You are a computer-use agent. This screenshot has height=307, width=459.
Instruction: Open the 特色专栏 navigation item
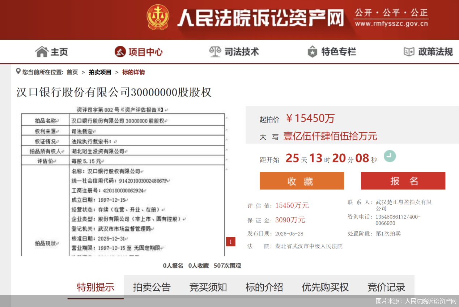(332, 52)
